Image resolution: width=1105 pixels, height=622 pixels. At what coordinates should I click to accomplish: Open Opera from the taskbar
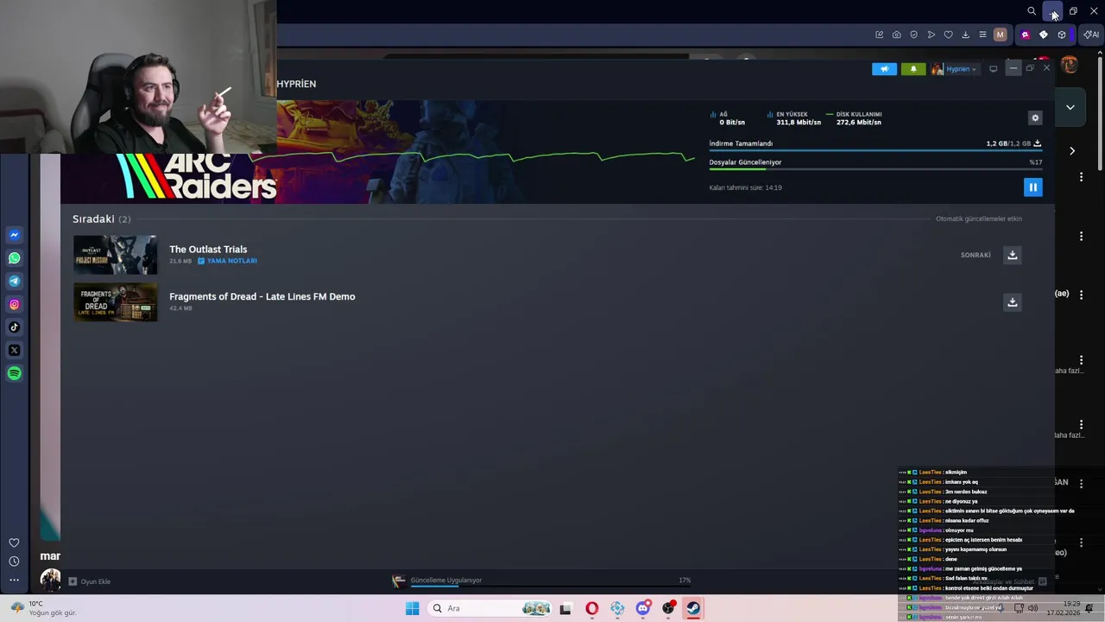tap(591, 608)
